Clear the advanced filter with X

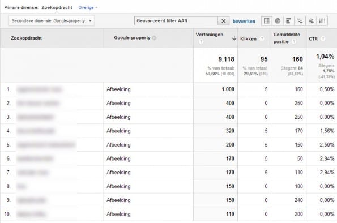[x=224, y=21]
